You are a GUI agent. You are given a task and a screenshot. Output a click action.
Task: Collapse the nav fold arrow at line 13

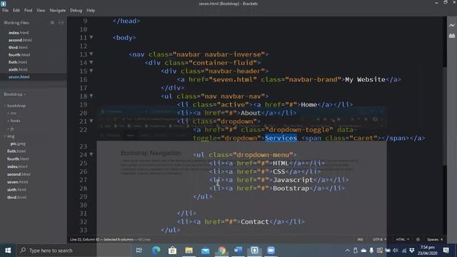(x=91, y=54)
